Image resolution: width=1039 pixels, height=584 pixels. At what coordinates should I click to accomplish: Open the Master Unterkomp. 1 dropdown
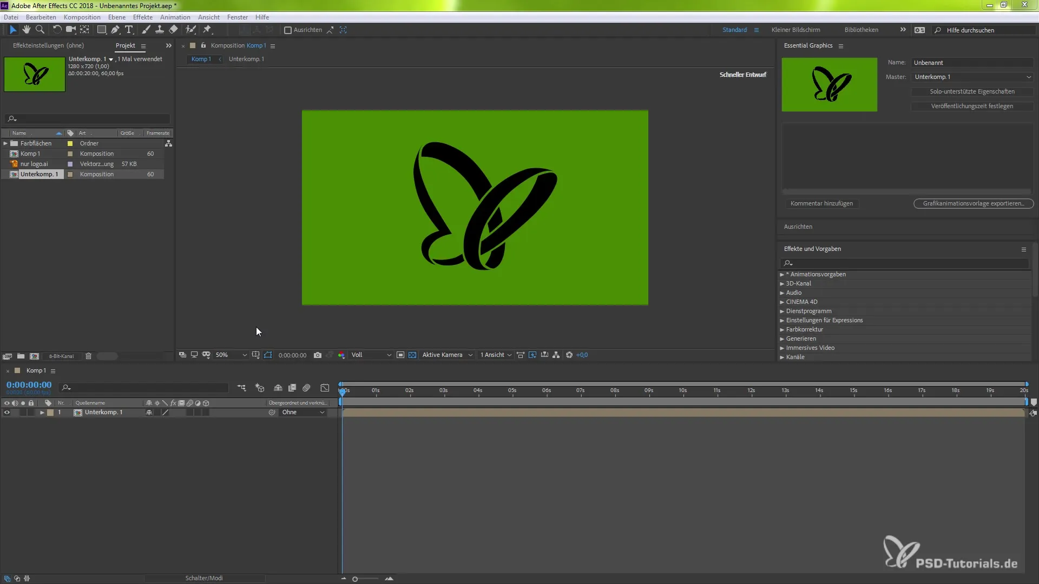tap(972, 77)
